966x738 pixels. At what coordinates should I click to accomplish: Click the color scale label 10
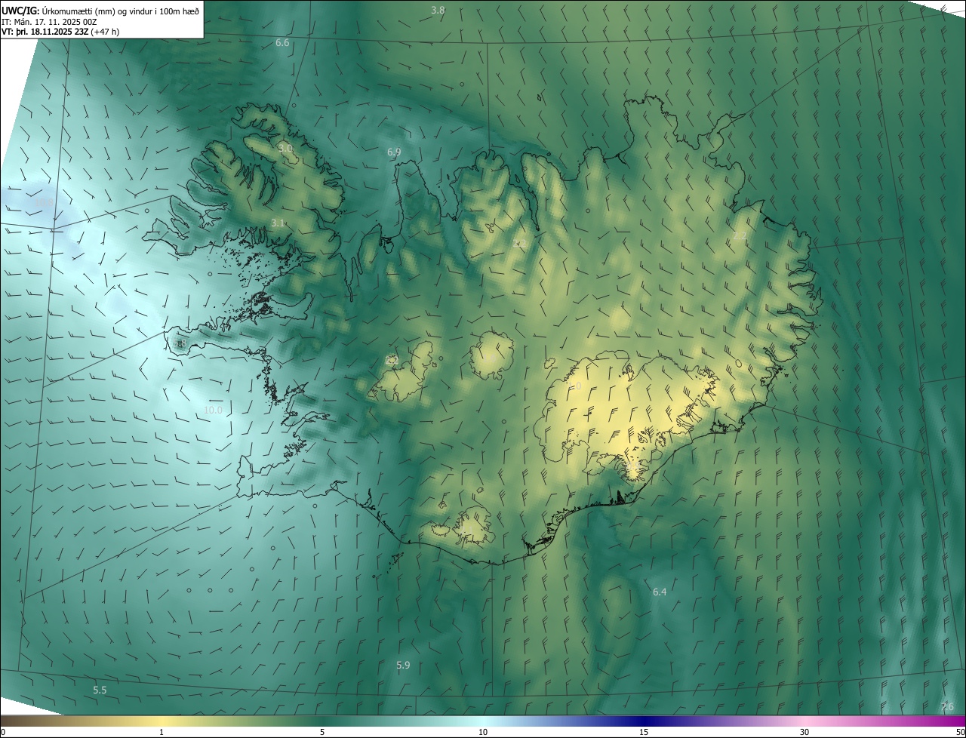483,732
